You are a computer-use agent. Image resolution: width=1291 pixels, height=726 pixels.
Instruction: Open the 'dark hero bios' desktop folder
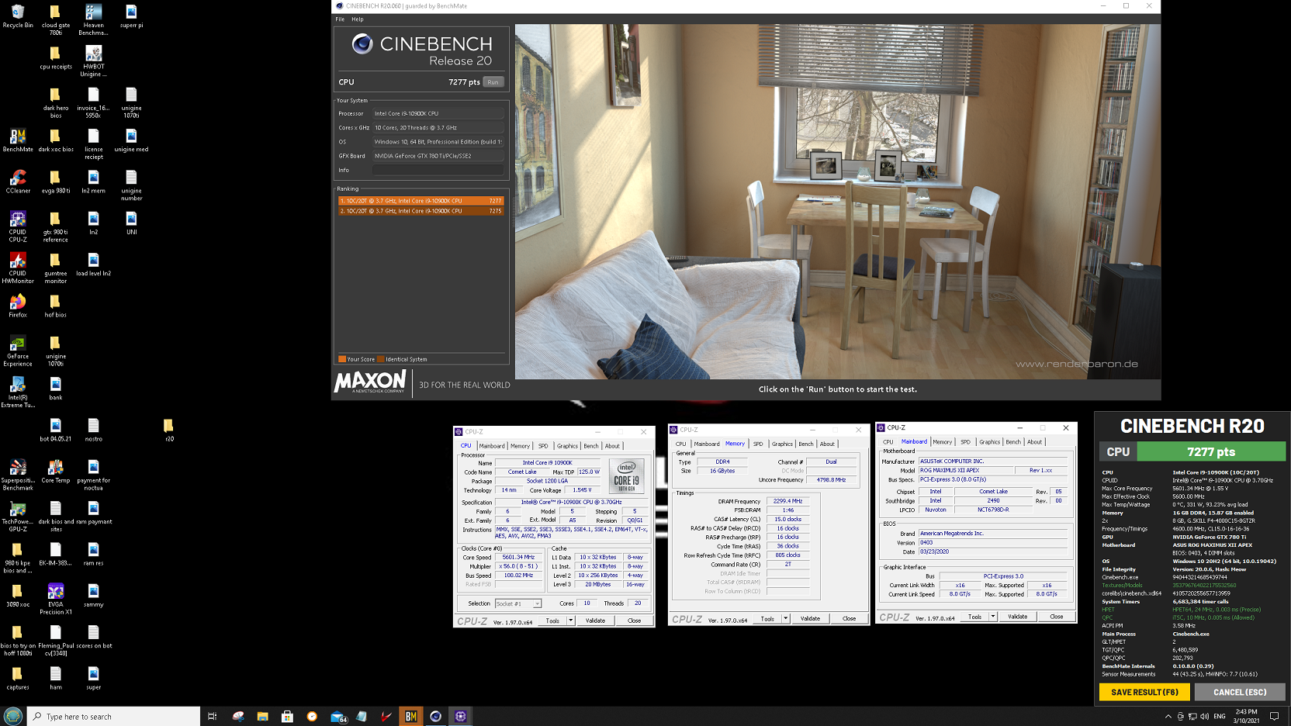(x=56, y=103)
